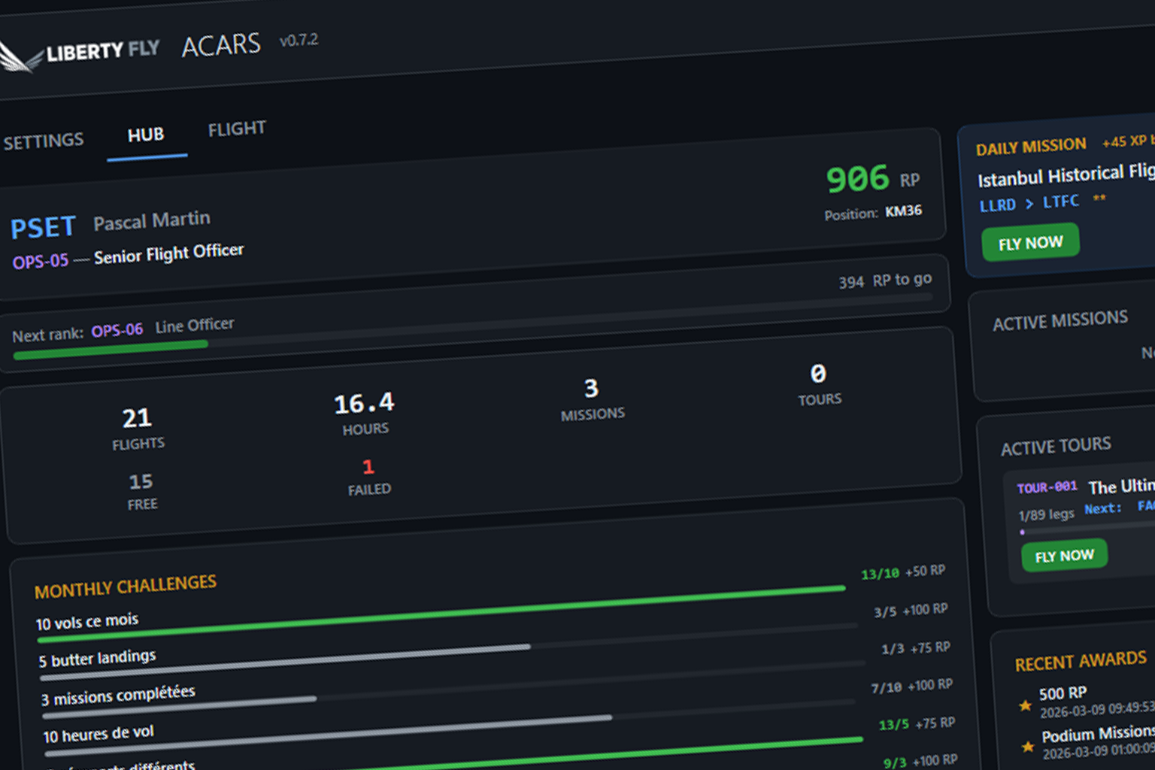This screenshot has width=1155, height=770.
Task: Open the TOUR-001 tour details
Action: (1047, 487)
